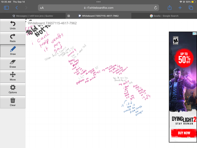The height and width of the screenshot is (148, 197).
Task: Click the r7.whiteboardfox.com address field
Action: point(98,8)
